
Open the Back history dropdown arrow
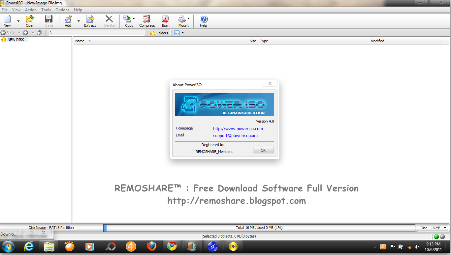coord(19,33)
